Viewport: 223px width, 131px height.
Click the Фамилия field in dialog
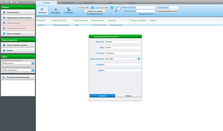(x=123, y=42)
